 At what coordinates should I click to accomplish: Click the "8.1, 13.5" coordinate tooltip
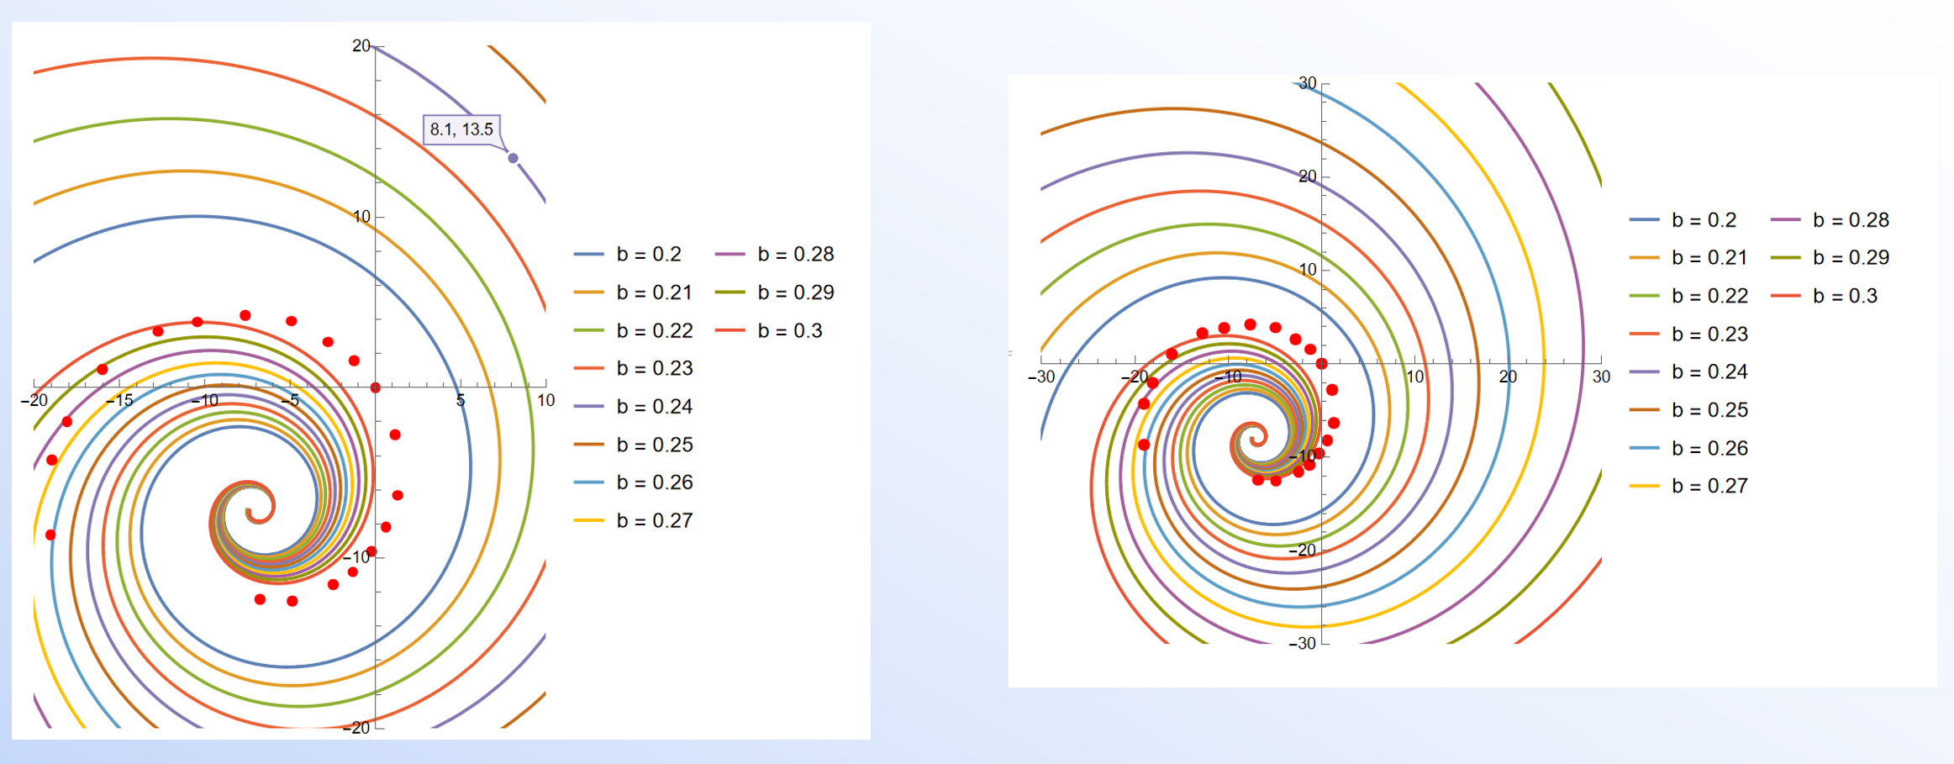[461, 129]
